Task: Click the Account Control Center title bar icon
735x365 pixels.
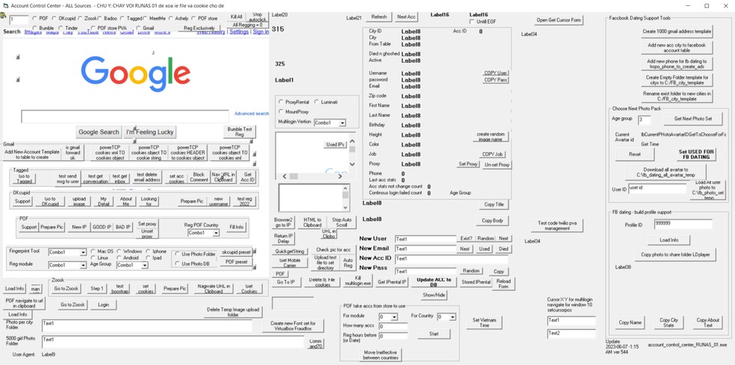Action: (x=6, y=6)
